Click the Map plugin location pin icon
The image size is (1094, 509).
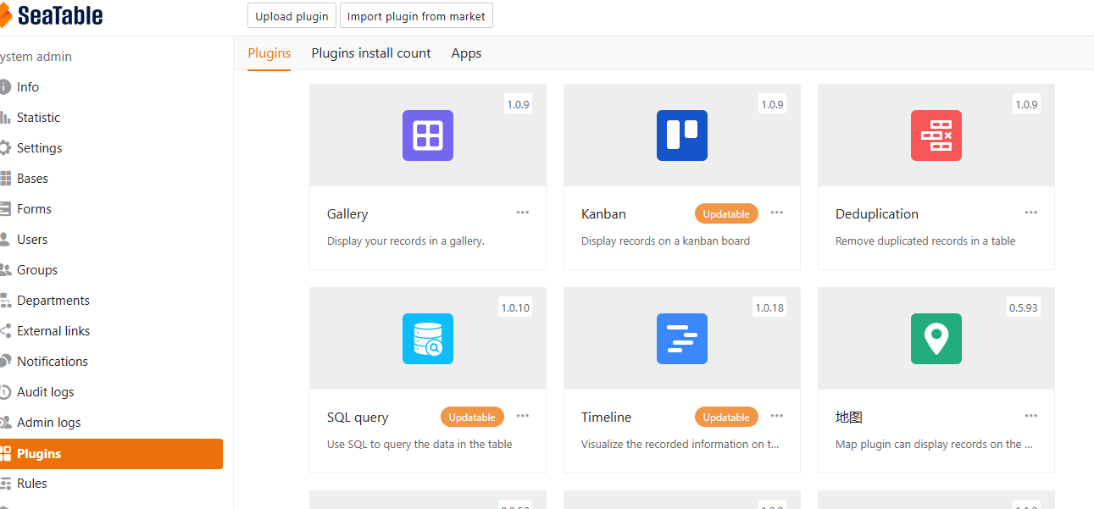coord(936,339)
